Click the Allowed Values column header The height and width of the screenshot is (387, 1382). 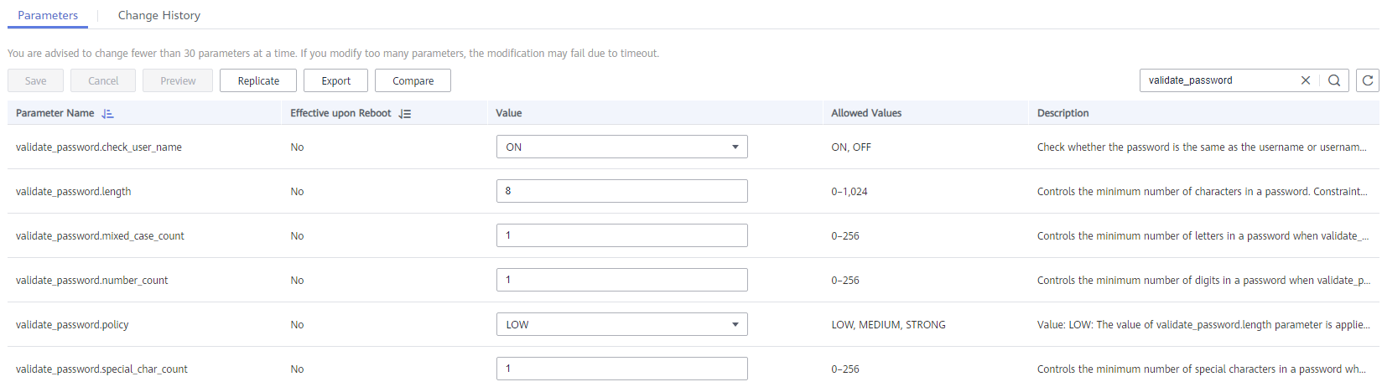[x=866, y=113]
